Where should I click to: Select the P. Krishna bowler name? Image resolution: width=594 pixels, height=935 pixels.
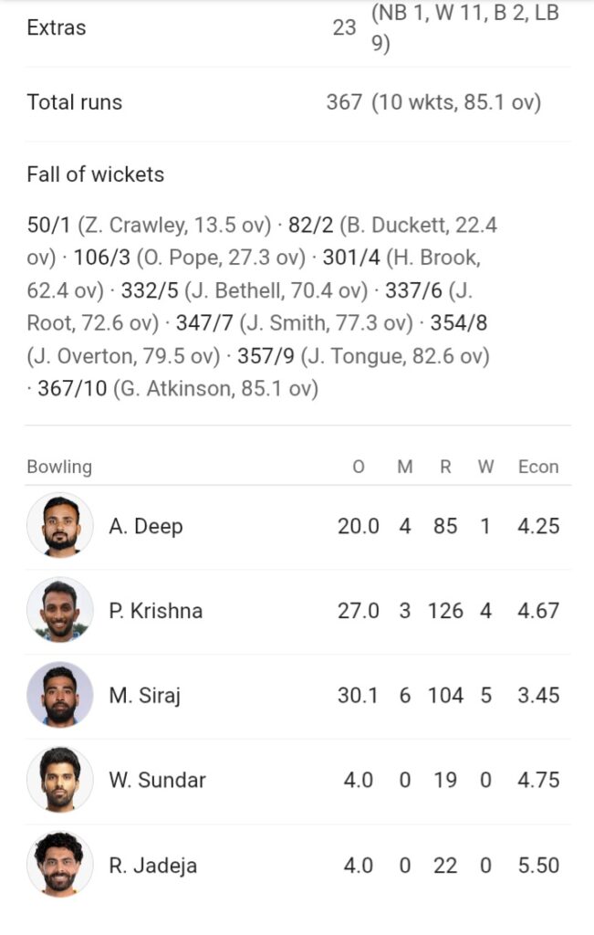(155, 611)
